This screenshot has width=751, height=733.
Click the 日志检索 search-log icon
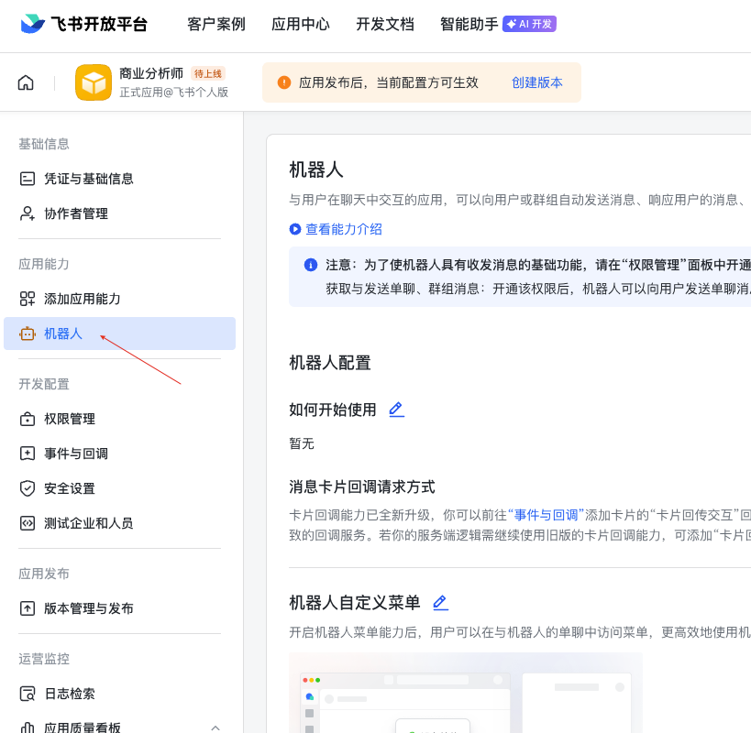click(x=28, y=694)
